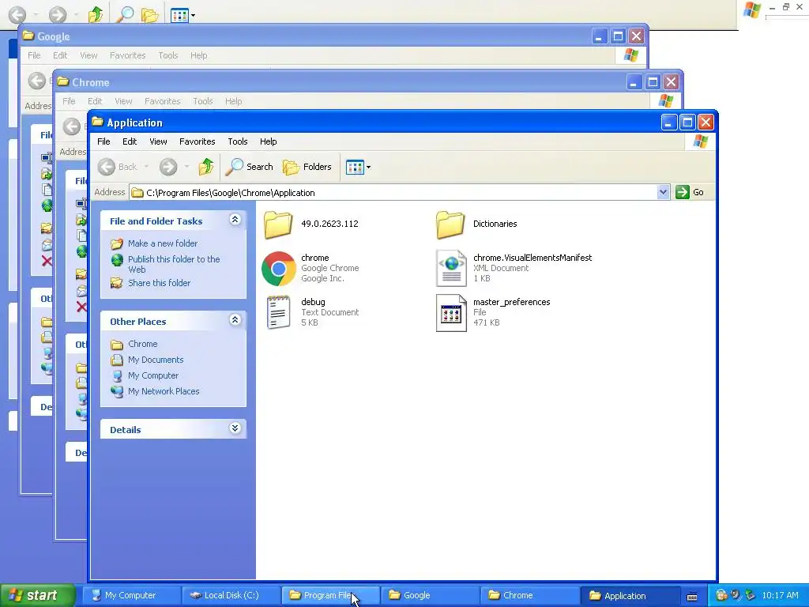This screenshot has height=607, width=809.
Task: Open the View menu in Chrome window
Action: click(123, 101)
